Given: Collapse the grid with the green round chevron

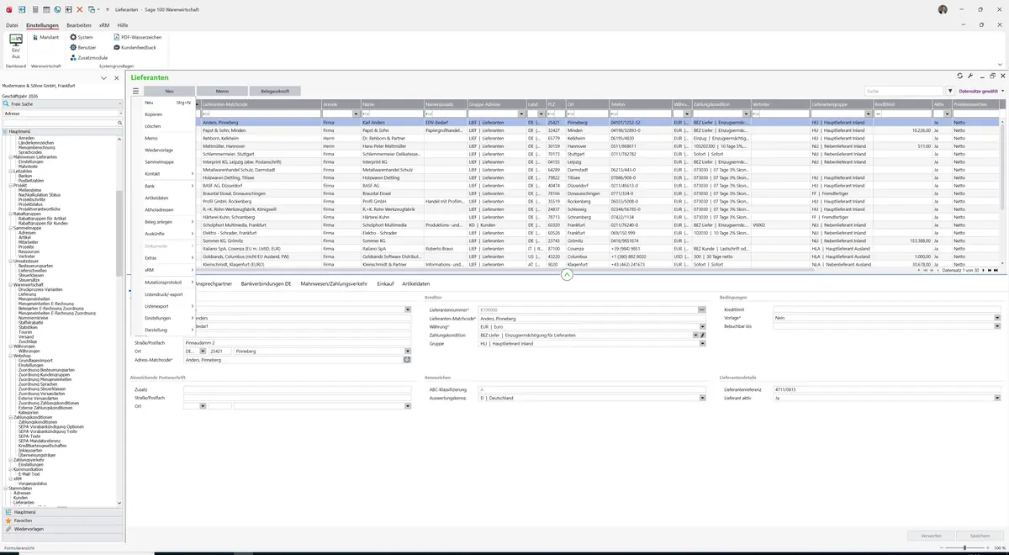Looking at the screenshot, I should [x=568, y=274].
